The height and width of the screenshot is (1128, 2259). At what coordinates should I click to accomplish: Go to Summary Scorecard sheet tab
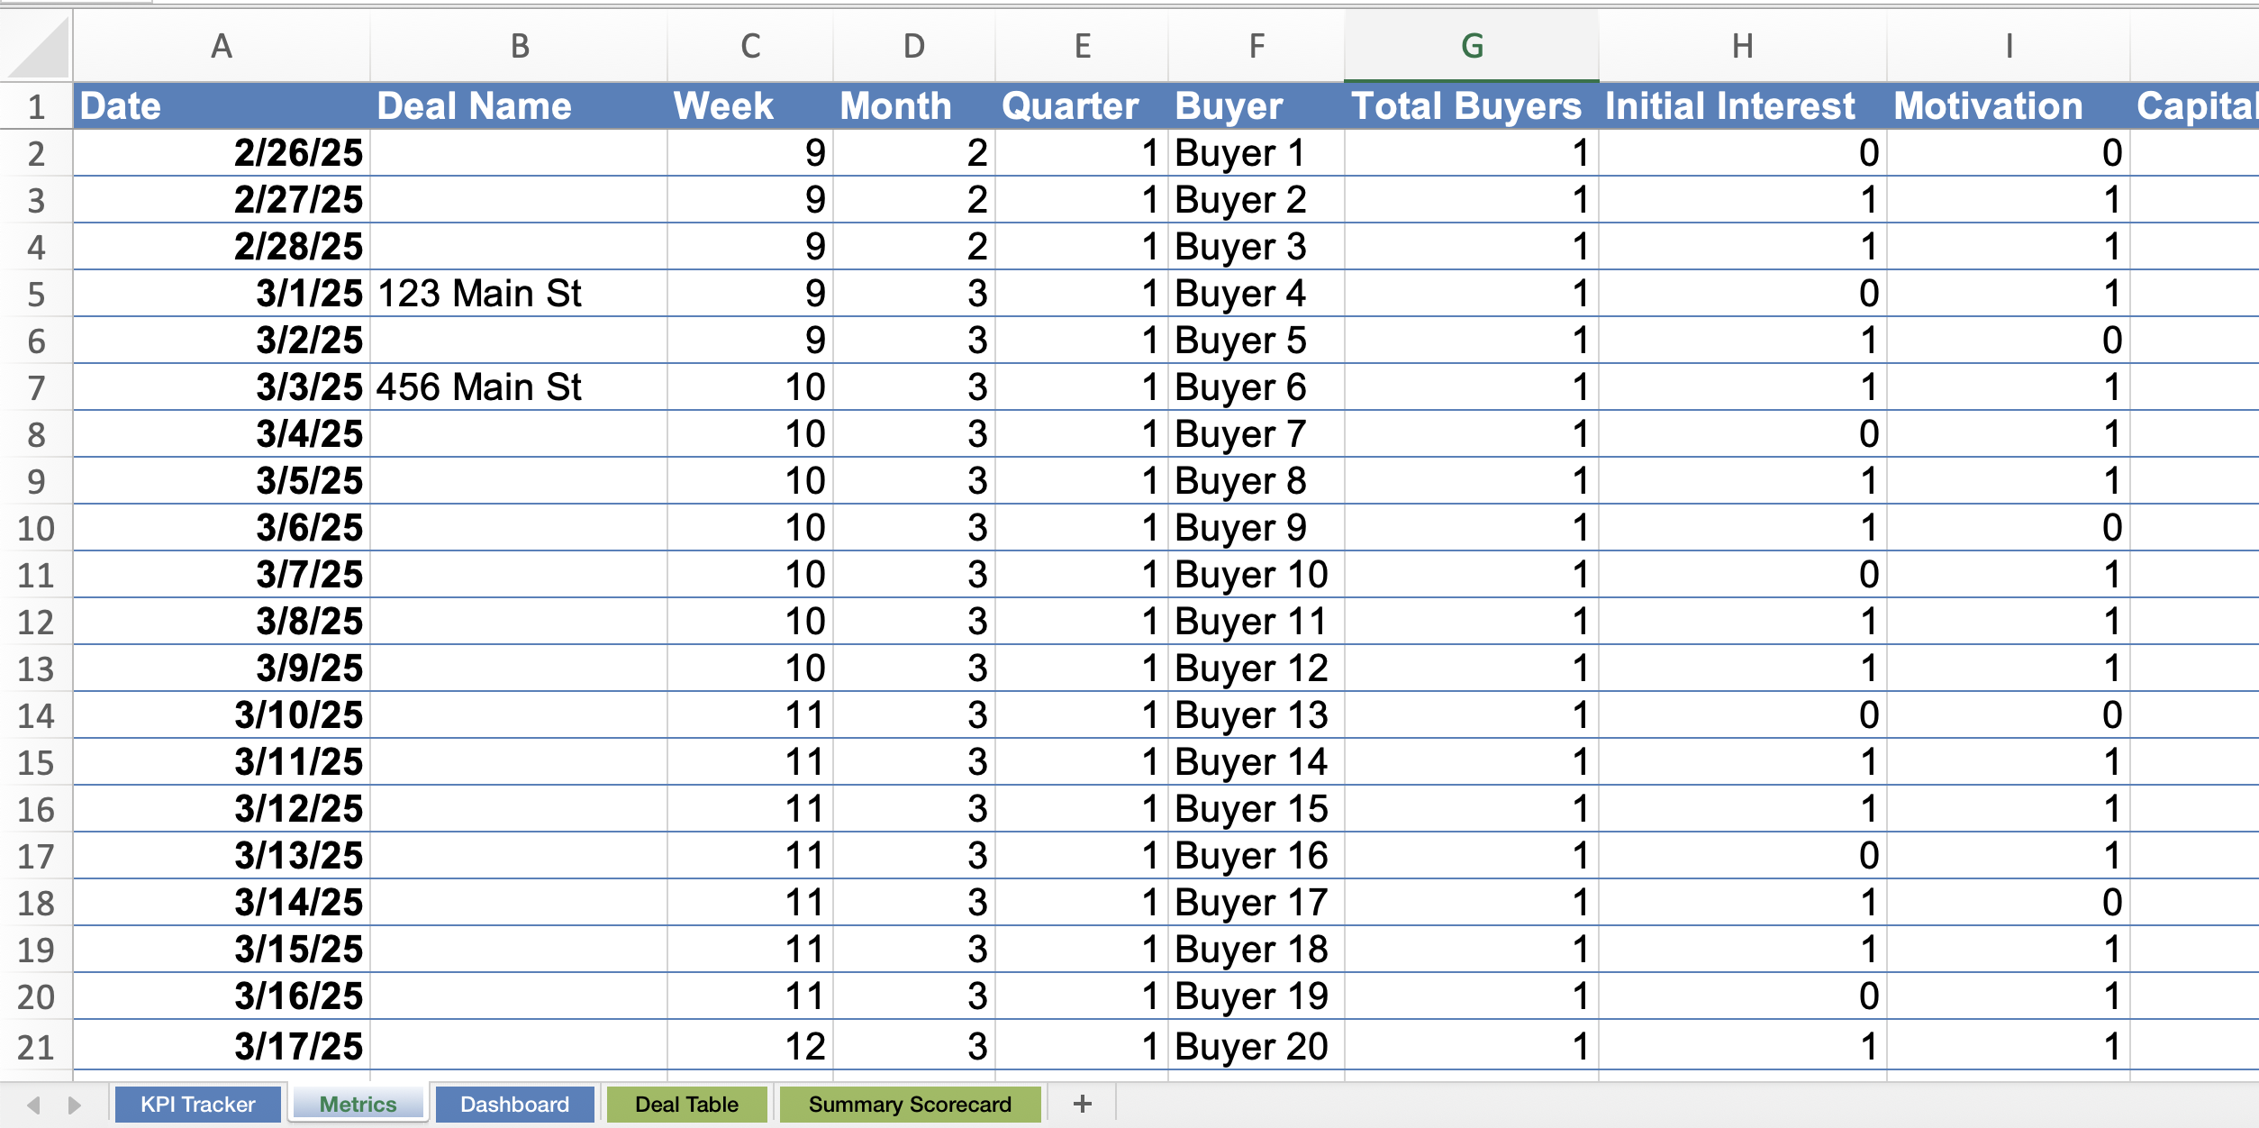(x=910, y=1105)
